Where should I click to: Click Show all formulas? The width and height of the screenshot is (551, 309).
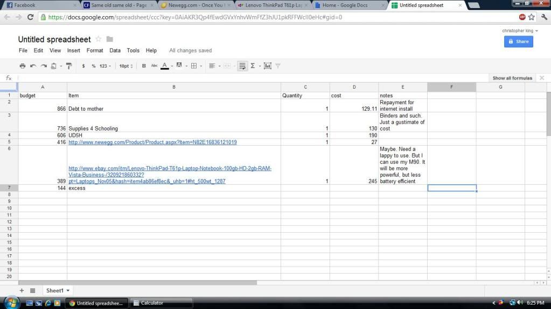click(x=512, y=78)
